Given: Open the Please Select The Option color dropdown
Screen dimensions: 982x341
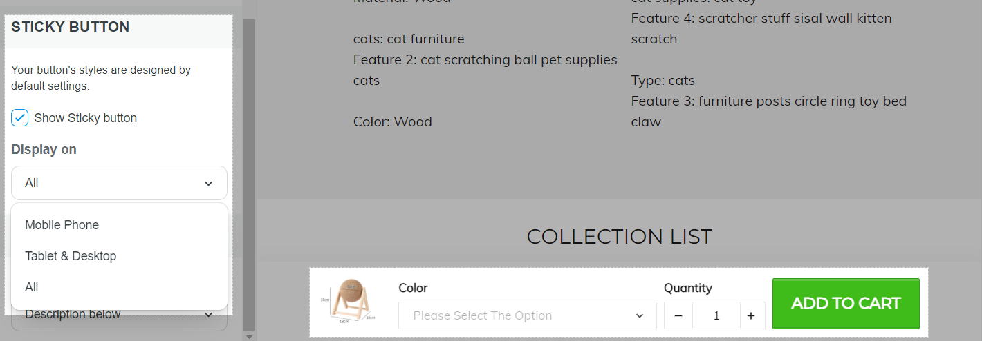Looking at the screenshot, I should (527, 315).
